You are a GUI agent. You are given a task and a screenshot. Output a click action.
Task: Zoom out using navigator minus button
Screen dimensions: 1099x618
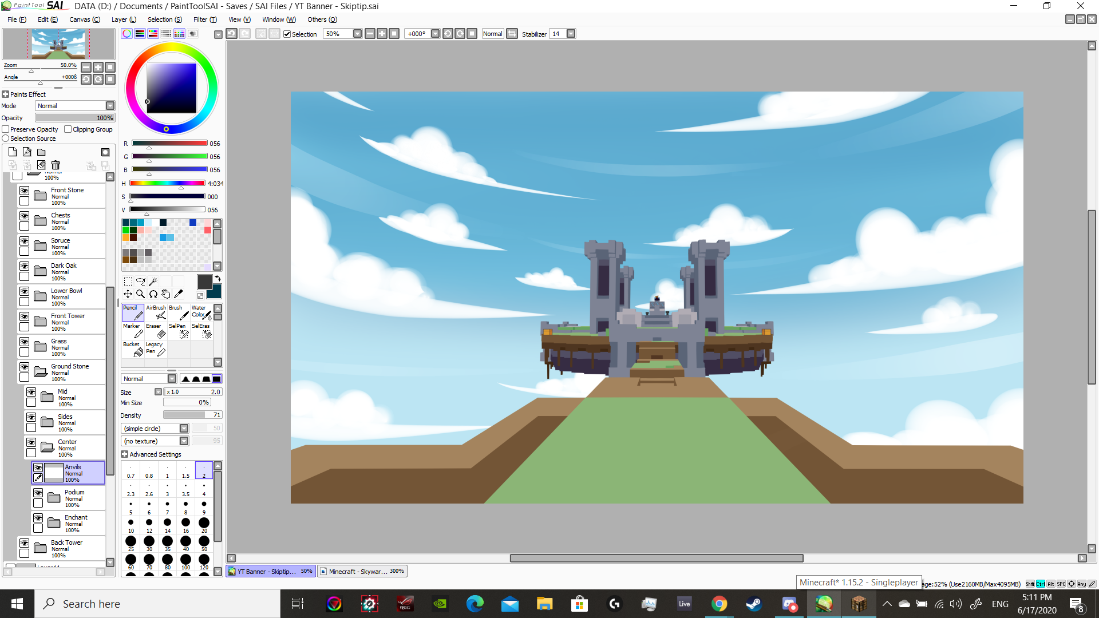tap(86, 67)
